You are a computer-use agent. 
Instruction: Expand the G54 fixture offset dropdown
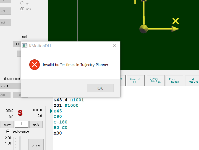pyautogui.click(x=11, y=86)
